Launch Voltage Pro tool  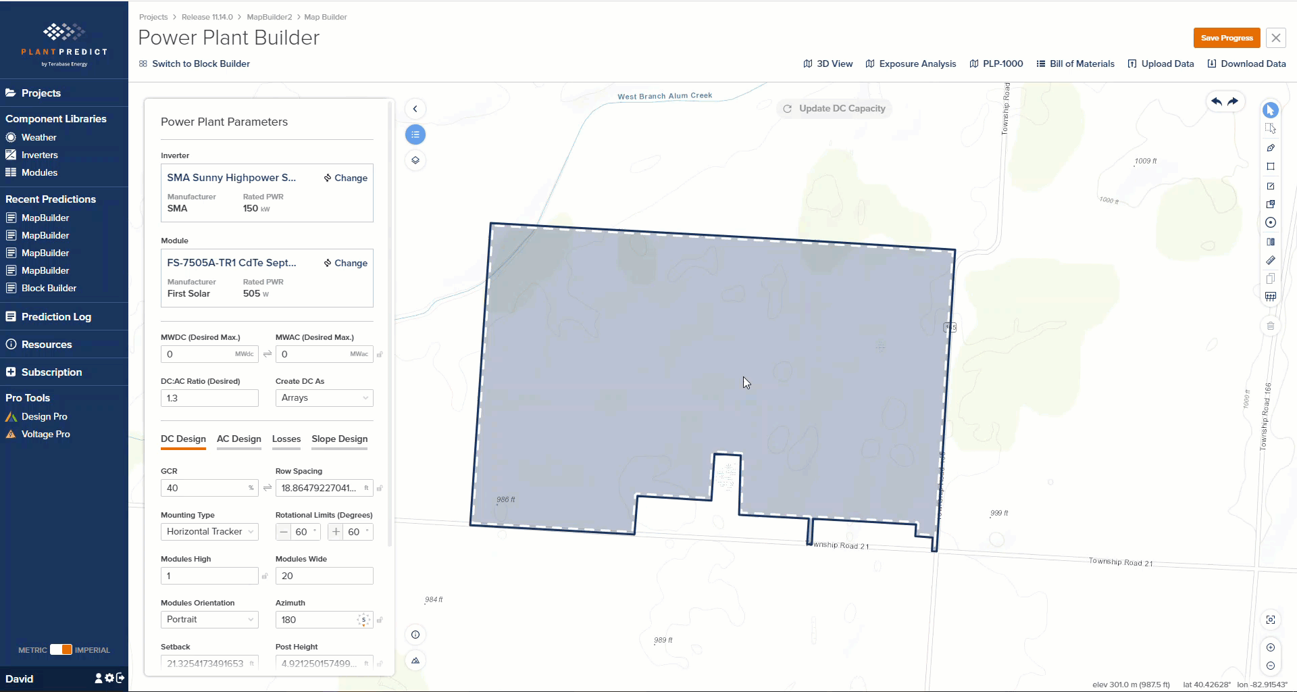38,434
